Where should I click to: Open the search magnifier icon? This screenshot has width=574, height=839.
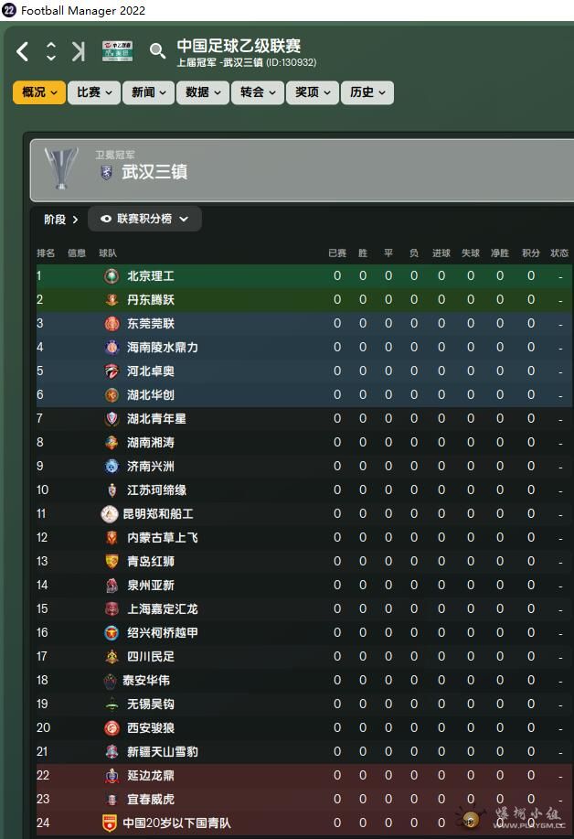tap(157, 51)
